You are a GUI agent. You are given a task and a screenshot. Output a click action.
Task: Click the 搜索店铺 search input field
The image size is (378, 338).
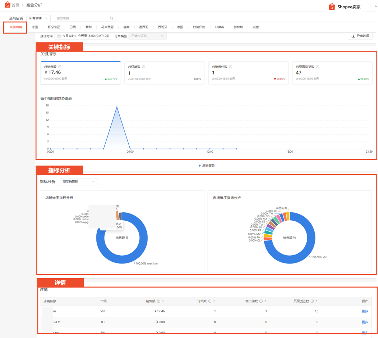[82, 18]
